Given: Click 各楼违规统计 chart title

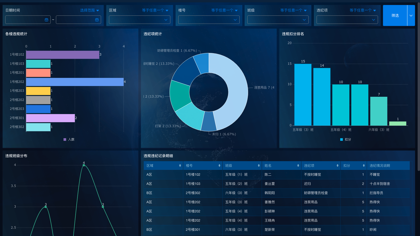Looking at the screenshot, I should (x=16, y=34).
